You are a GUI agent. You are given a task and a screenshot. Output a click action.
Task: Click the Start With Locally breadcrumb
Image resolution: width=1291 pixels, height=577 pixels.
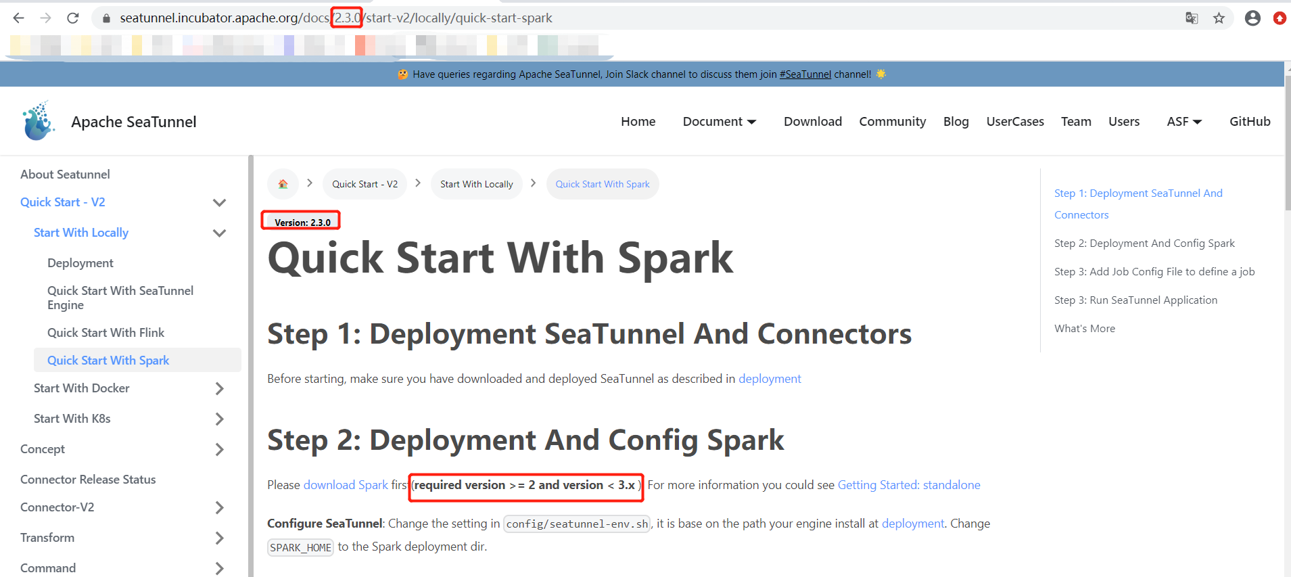(x=477, y=184)
